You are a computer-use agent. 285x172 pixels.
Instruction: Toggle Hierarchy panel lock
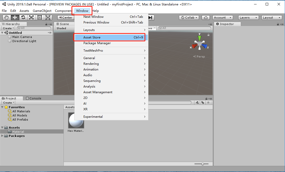(46, 24)
